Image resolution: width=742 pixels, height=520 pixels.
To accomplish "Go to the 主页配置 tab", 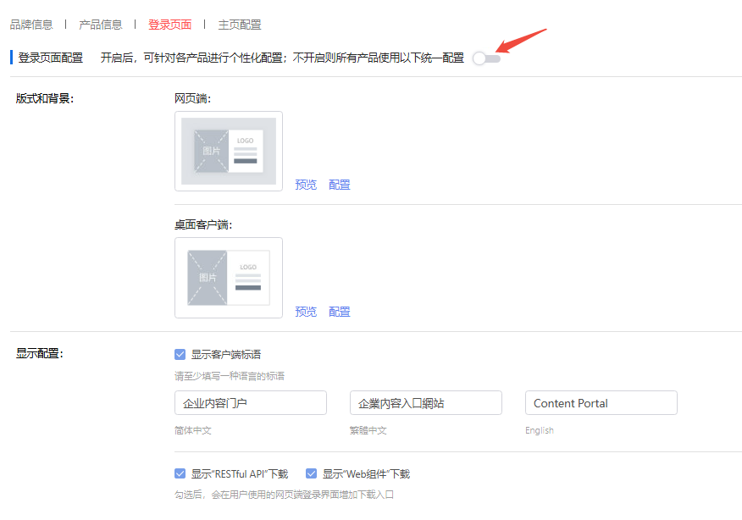I will coord(240,25).
